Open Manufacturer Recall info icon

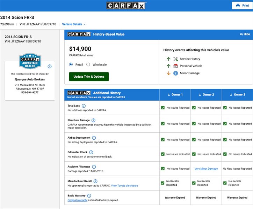pos(95,181)
